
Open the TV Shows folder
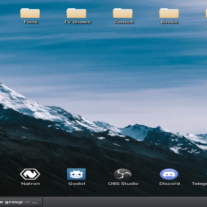[77, 13]
